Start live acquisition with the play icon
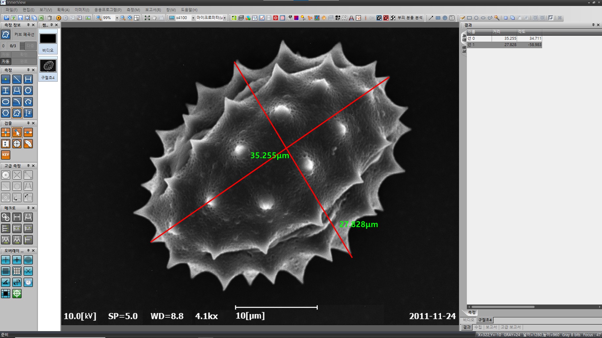 (59, 18)
